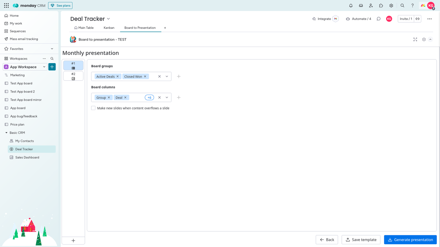
Task: Open the board view settings gear
Action: (424, 40)
